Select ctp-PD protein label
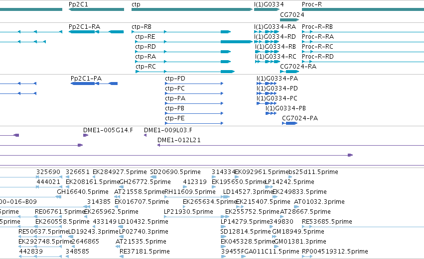 pyautogui.click(x=175, y=79)
